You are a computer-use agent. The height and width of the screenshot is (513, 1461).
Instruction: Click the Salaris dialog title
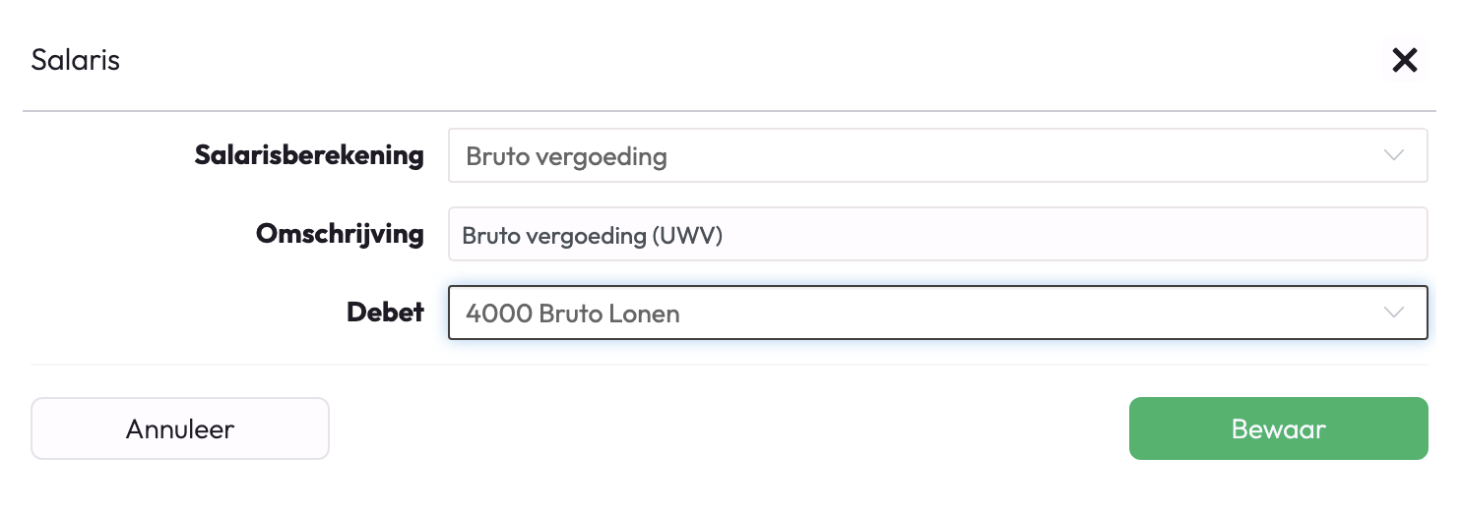point(75,60)
